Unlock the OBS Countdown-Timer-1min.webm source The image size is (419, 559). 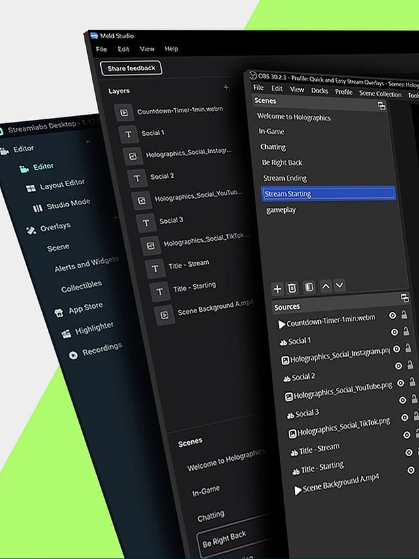click(405, 315)
